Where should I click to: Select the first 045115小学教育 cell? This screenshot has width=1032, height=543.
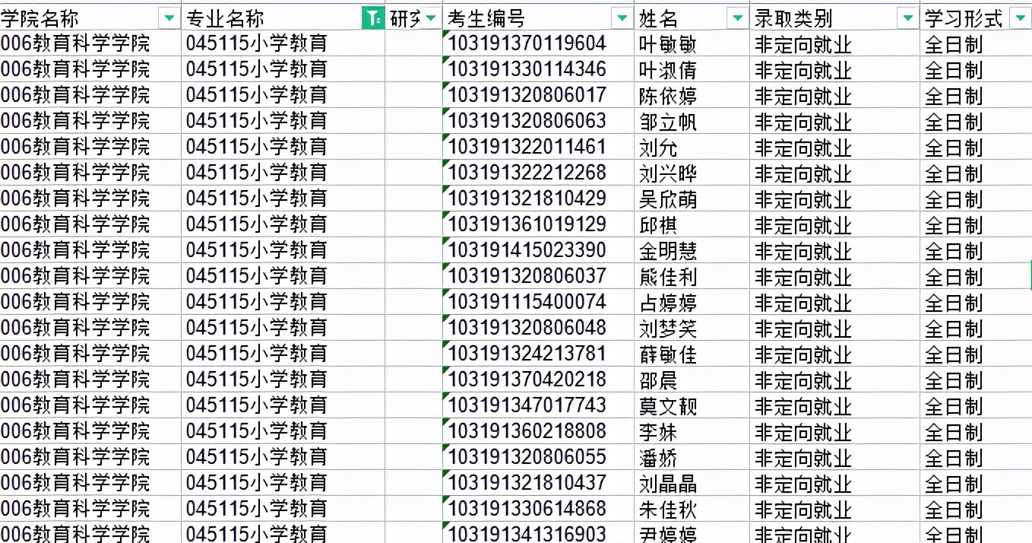click(258, 43)
